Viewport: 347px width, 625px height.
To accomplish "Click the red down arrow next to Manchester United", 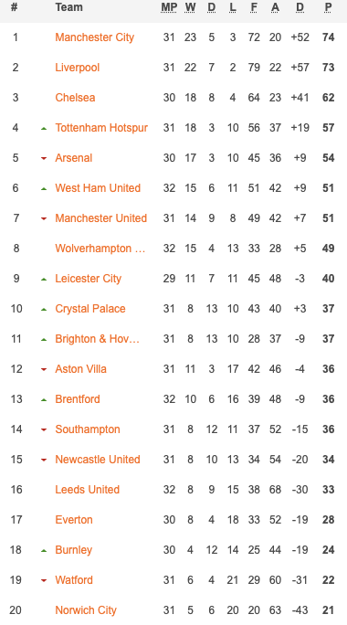I will pyautogui.click(x=44, y=218).
